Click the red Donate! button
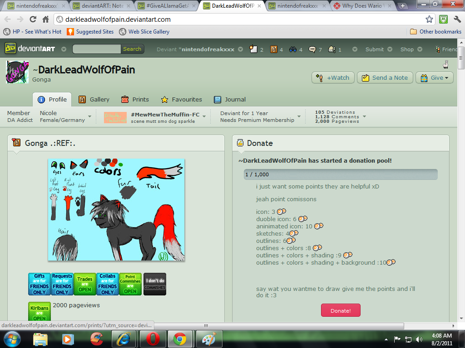Image resolution: width=465 pixels, height=348 pixels. tap(341, 310)
